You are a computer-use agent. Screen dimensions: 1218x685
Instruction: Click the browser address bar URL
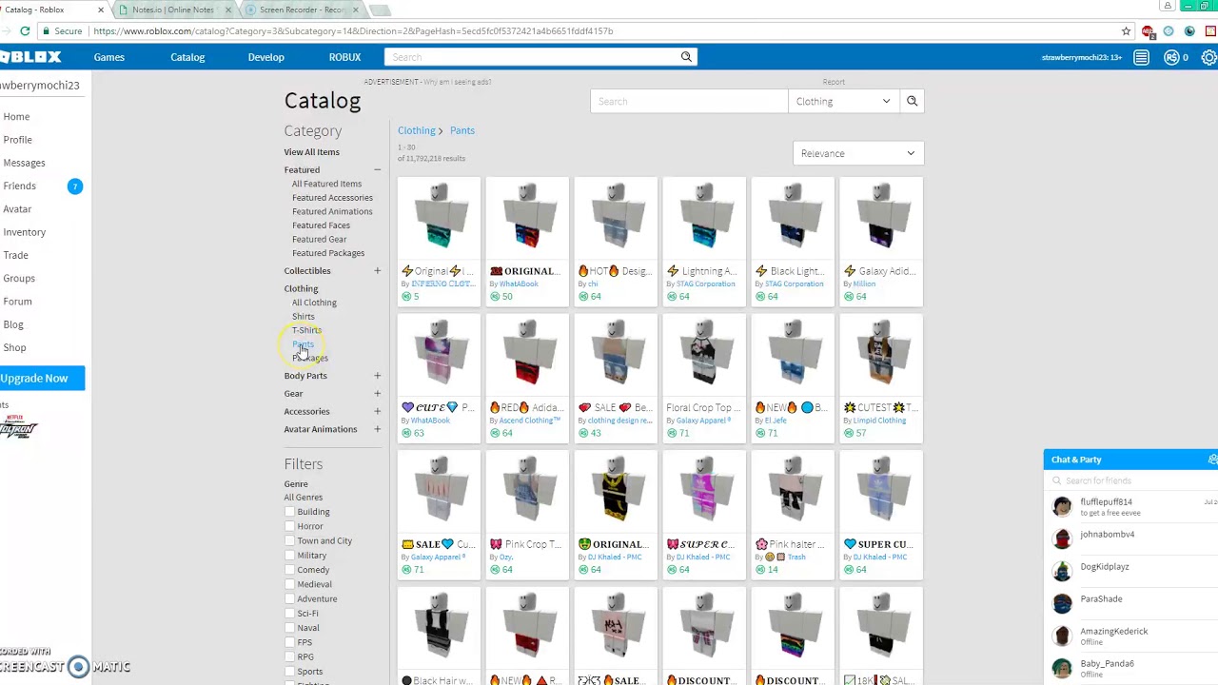353,31
